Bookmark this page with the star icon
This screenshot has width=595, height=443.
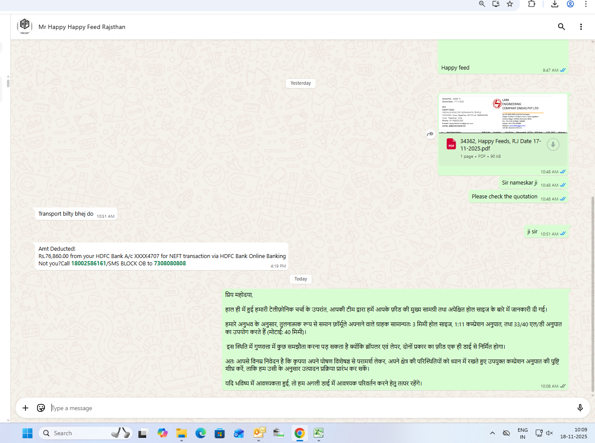click(x=510, y=4)
